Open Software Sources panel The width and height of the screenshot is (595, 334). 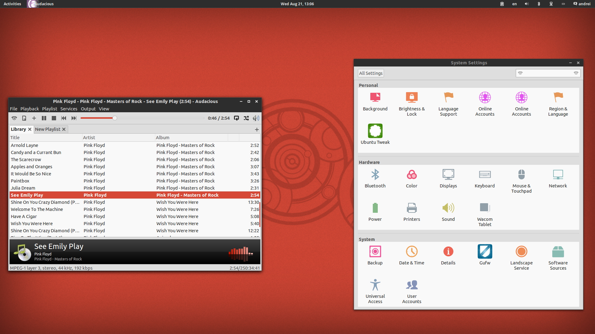(558, 258)
